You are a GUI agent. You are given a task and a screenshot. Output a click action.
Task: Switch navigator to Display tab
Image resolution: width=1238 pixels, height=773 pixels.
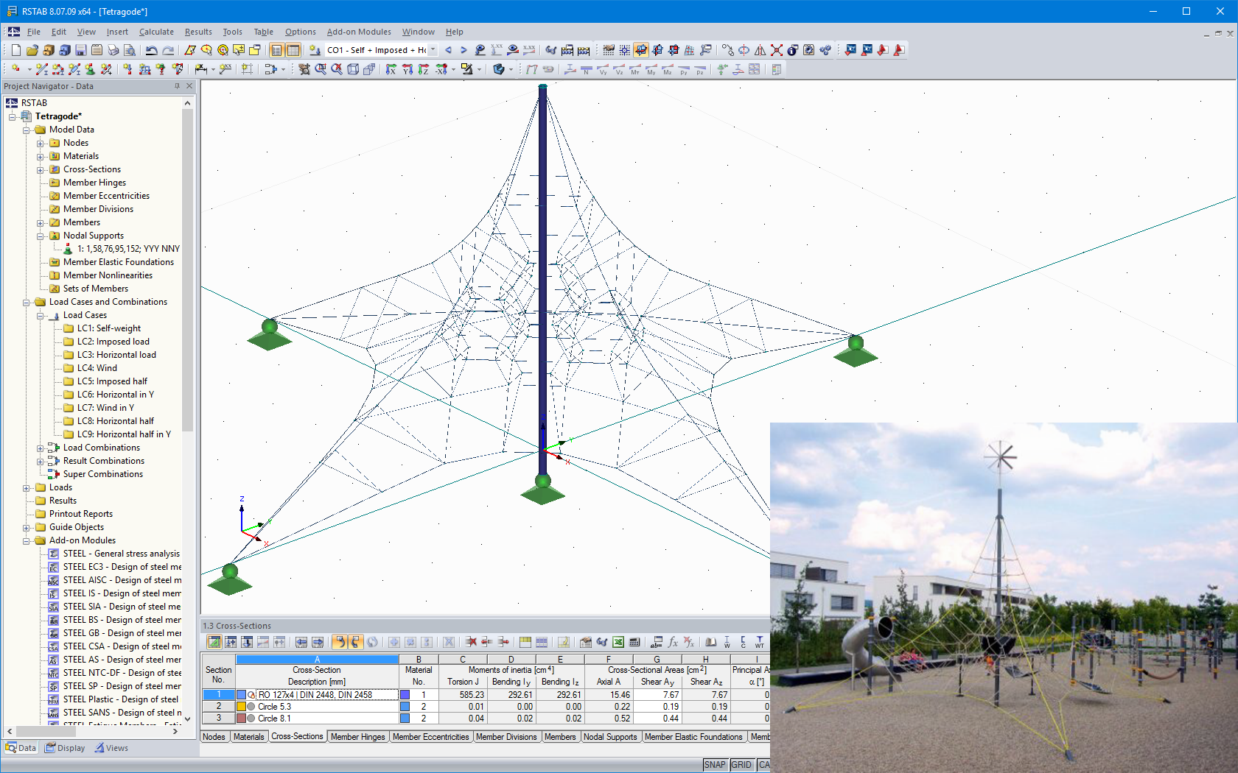pos(65,748)
